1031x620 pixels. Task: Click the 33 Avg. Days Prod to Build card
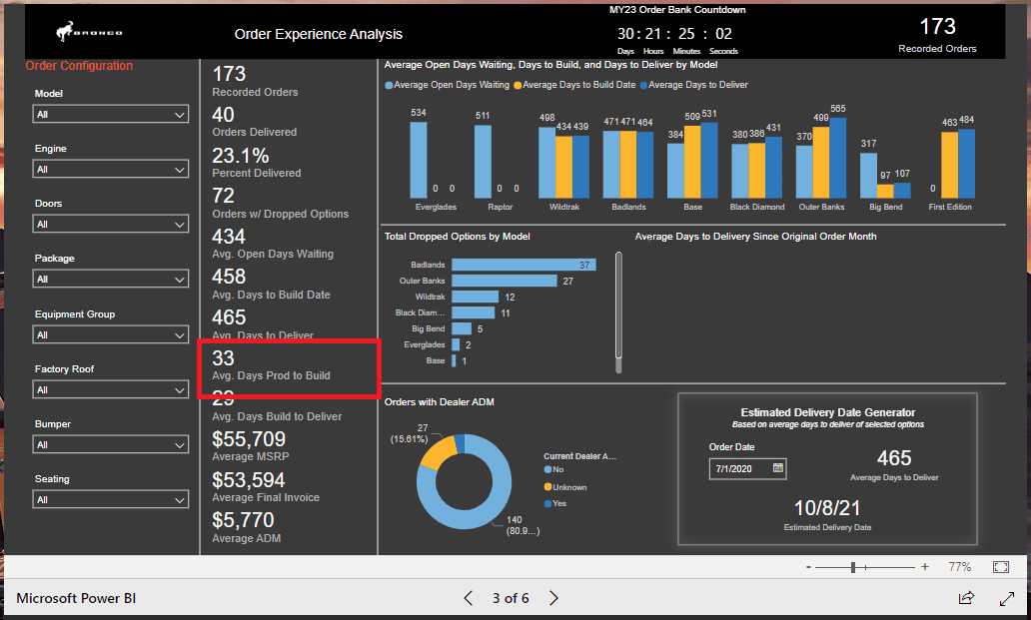click(271, 365)
